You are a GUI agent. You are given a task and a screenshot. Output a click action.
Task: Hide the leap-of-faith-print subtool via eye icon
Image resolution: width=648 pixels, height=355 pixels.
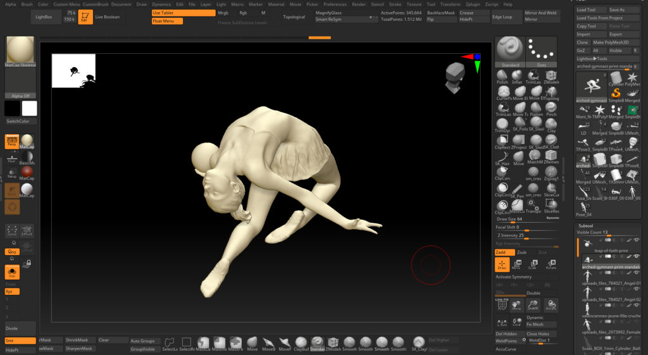tap(637, 240)
